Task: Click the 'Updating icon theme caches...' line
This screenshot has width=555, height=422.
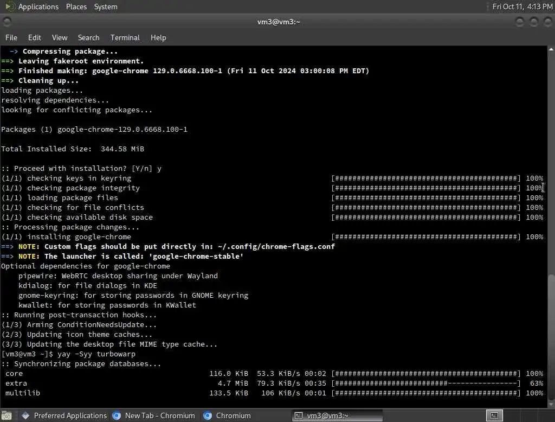Action: [77, 335]
